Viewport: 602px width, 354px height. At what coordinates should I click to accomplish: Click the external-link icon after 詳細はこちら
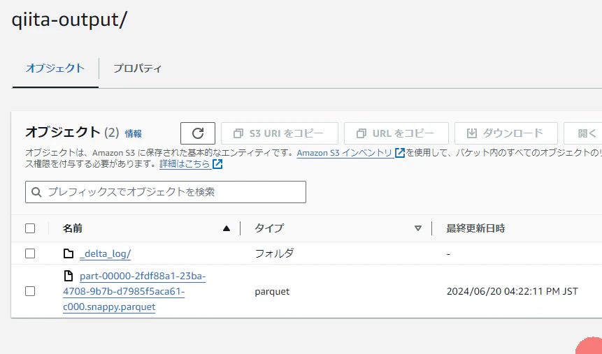217,164
